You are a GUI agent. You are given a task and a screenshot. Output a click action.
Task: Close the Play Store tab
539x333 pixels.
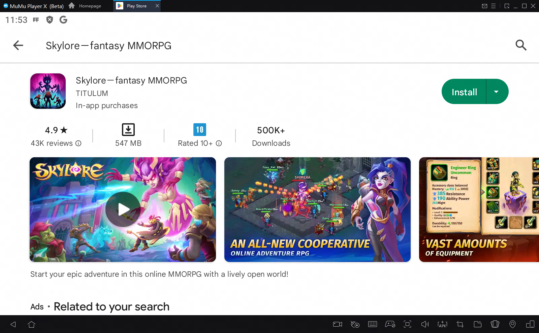157,6
